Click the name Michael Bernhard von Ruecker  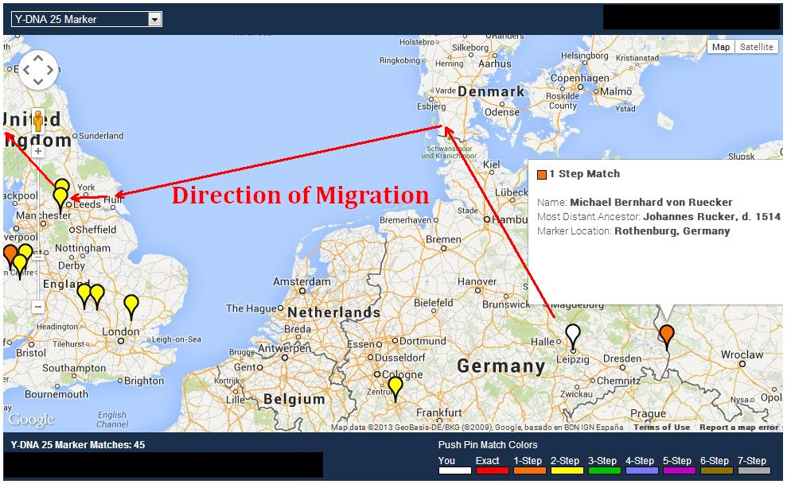click(x=651, y=203)
